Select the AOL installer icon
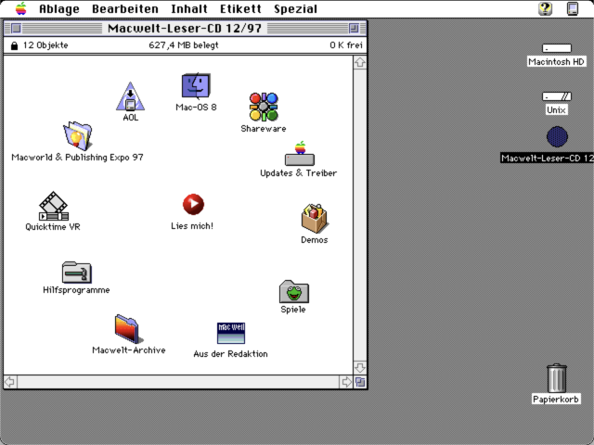 click(130, 96)
